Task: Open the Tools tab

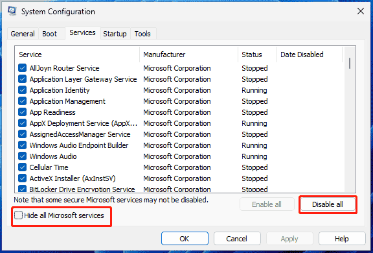Action: pyautogui.click(x=142, y=34)
